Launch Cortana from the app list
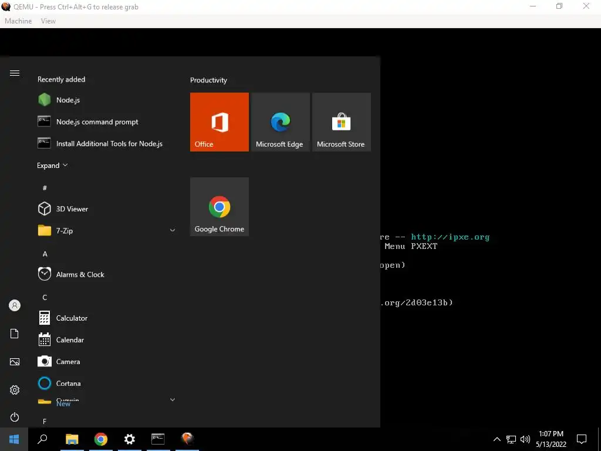This screenshot has height=451, width=601. (107, 383)
